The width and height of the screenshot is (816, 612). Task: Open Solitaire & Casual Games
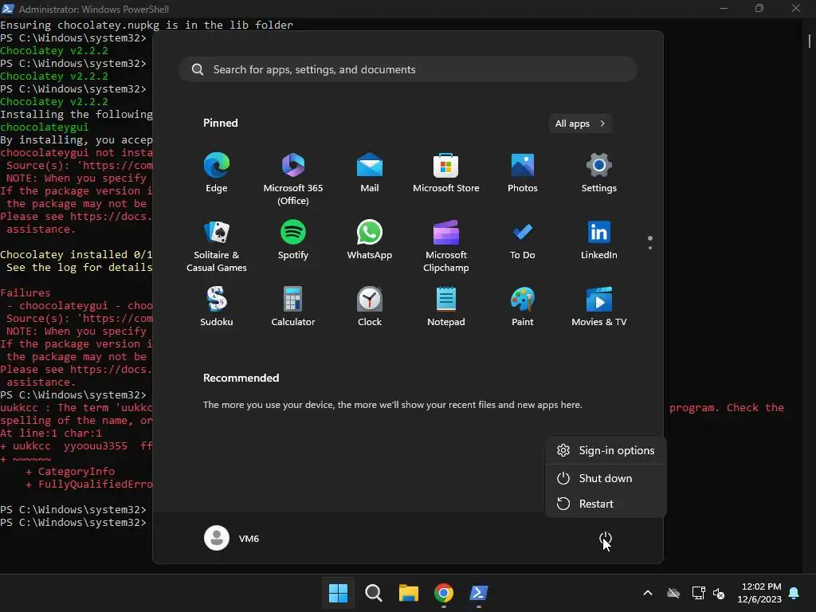coord(217,245)
